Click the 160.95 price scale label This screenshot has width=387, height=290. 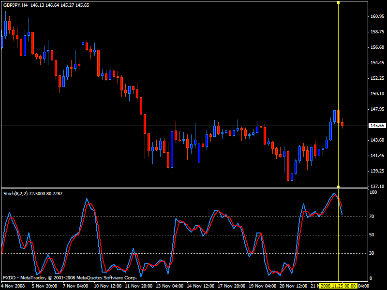pyautogui.click(x=377, y=16)
